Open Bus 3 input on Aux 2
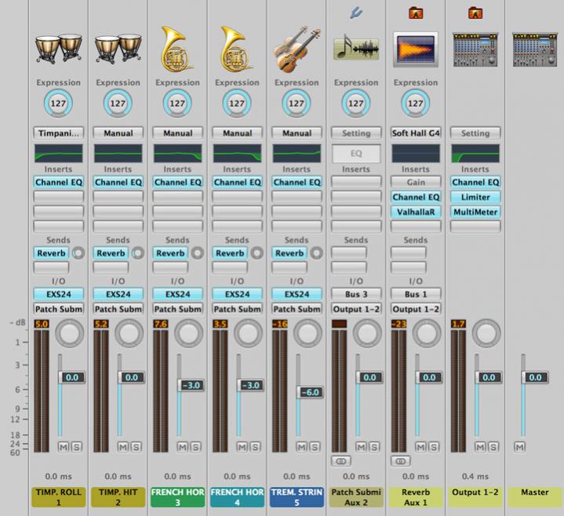The width and height of the screenshot is (564, 516). pos(356,294)
